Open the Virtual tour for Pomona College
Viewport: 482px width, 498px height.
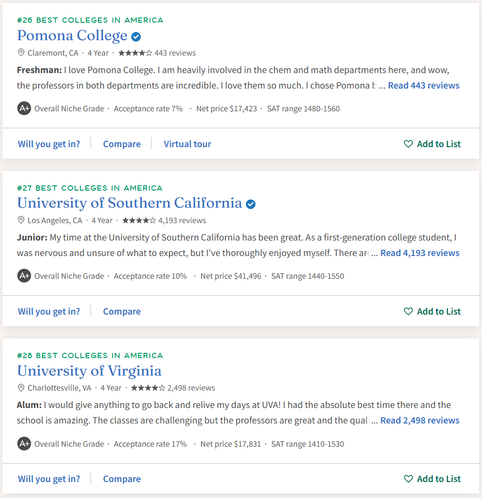187,144
